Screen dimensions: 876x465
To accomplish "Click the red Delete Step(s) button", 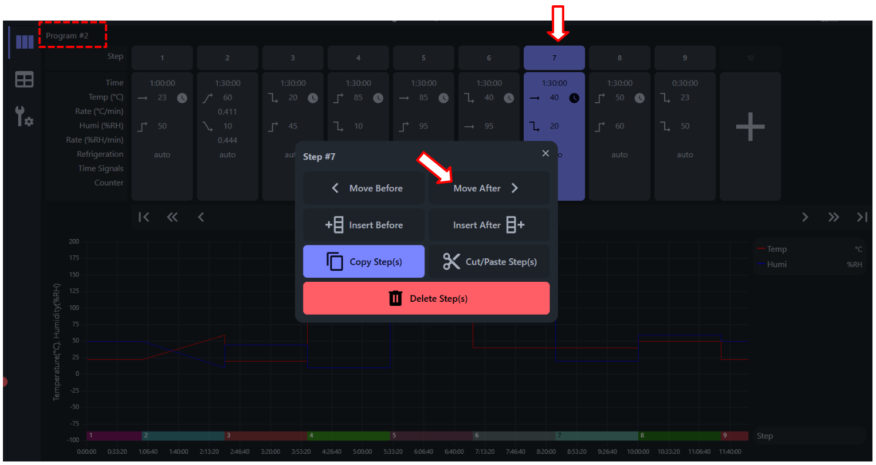I will pos(426,298).
